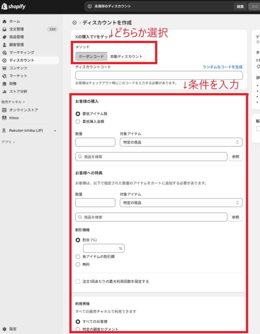This screenshot has height=334, width=260.
Task: Click the ランダムなコードを生成 link
Action: coord(222,67)
